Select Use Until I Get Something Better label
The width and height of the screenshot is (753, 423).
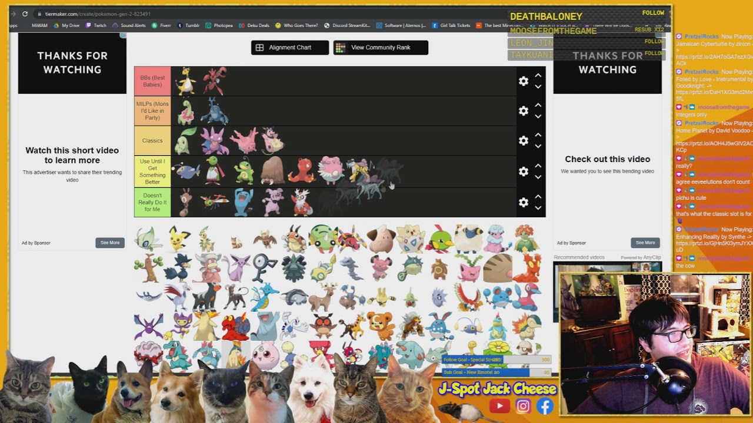152,172
